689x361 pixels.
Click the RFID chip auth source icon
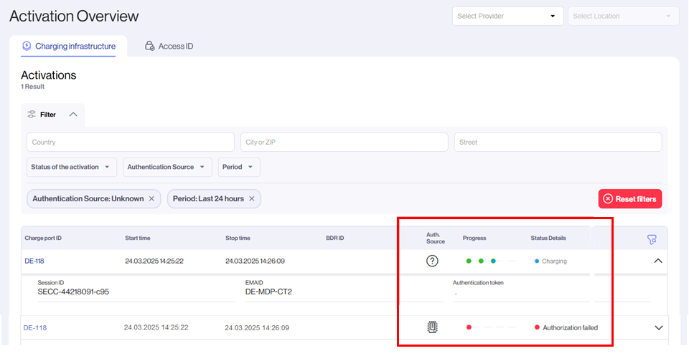pos(432,327)
